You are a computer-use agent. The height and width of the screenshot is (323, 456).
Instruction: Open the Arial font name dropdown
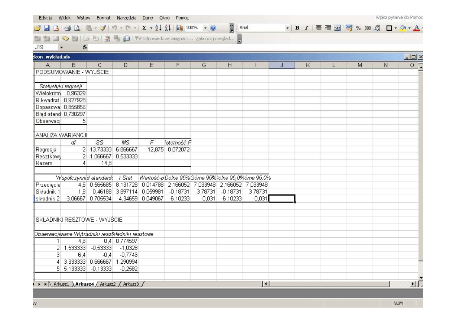point(287,27)
